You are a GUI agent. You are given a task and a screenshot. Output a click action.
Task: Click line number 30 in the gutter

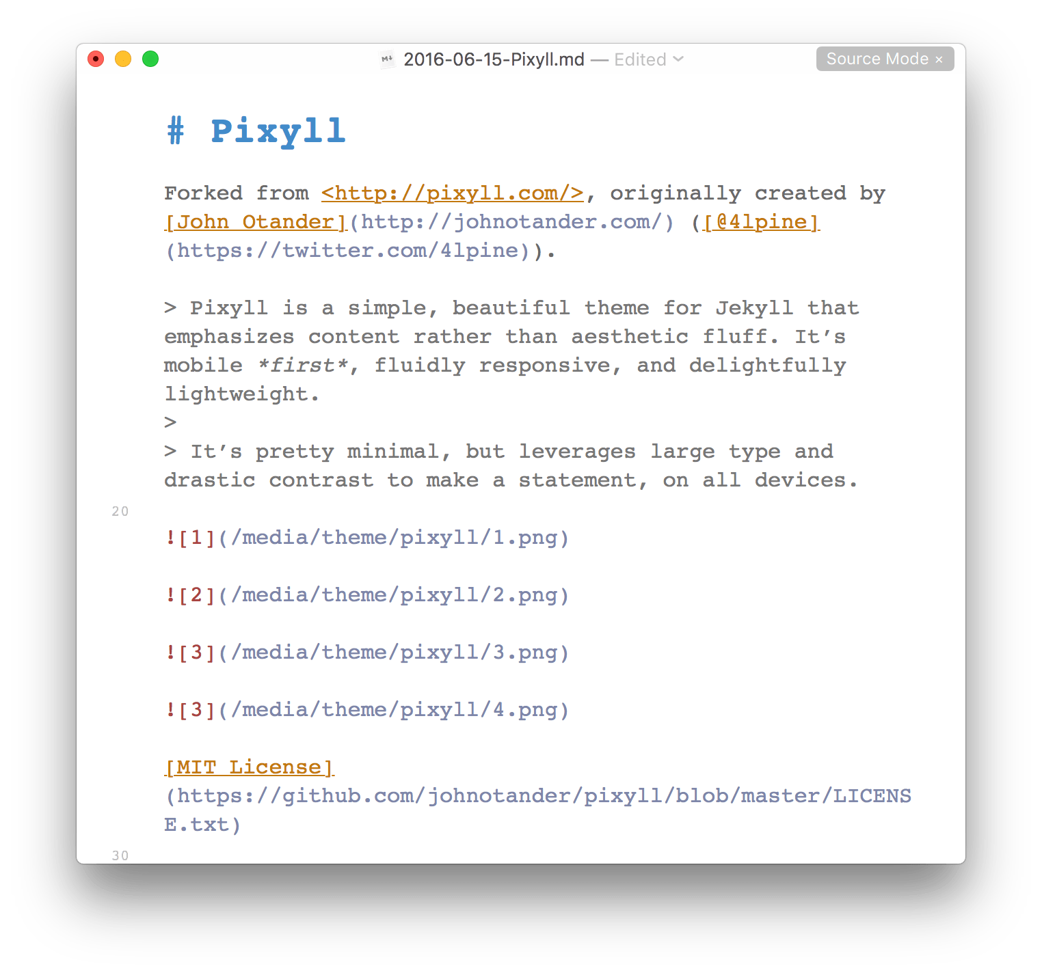120,855
